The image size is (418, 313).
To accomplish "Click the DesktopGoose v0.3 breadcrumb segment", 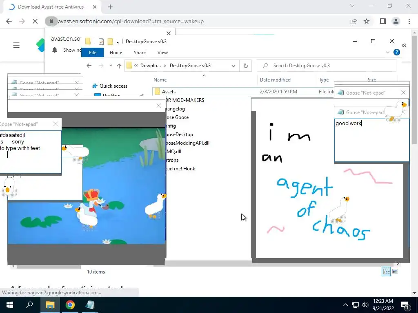I will (x=190, y=66).
